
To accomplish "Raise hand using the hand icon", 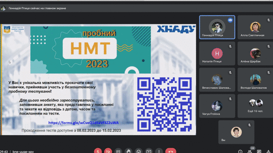I will click(128, 151).
